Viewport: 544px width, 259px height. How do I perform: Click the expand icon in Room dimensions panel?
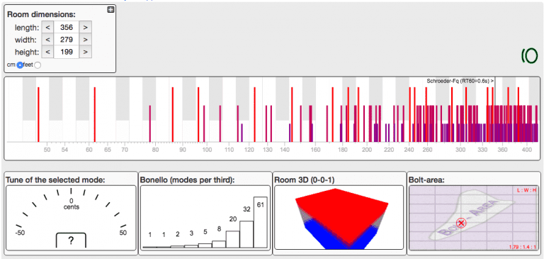(x=110, y=10)
